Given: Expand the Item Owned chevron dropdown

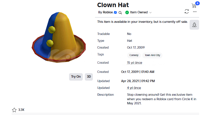Looking at the screenshot, I should 150,12.
